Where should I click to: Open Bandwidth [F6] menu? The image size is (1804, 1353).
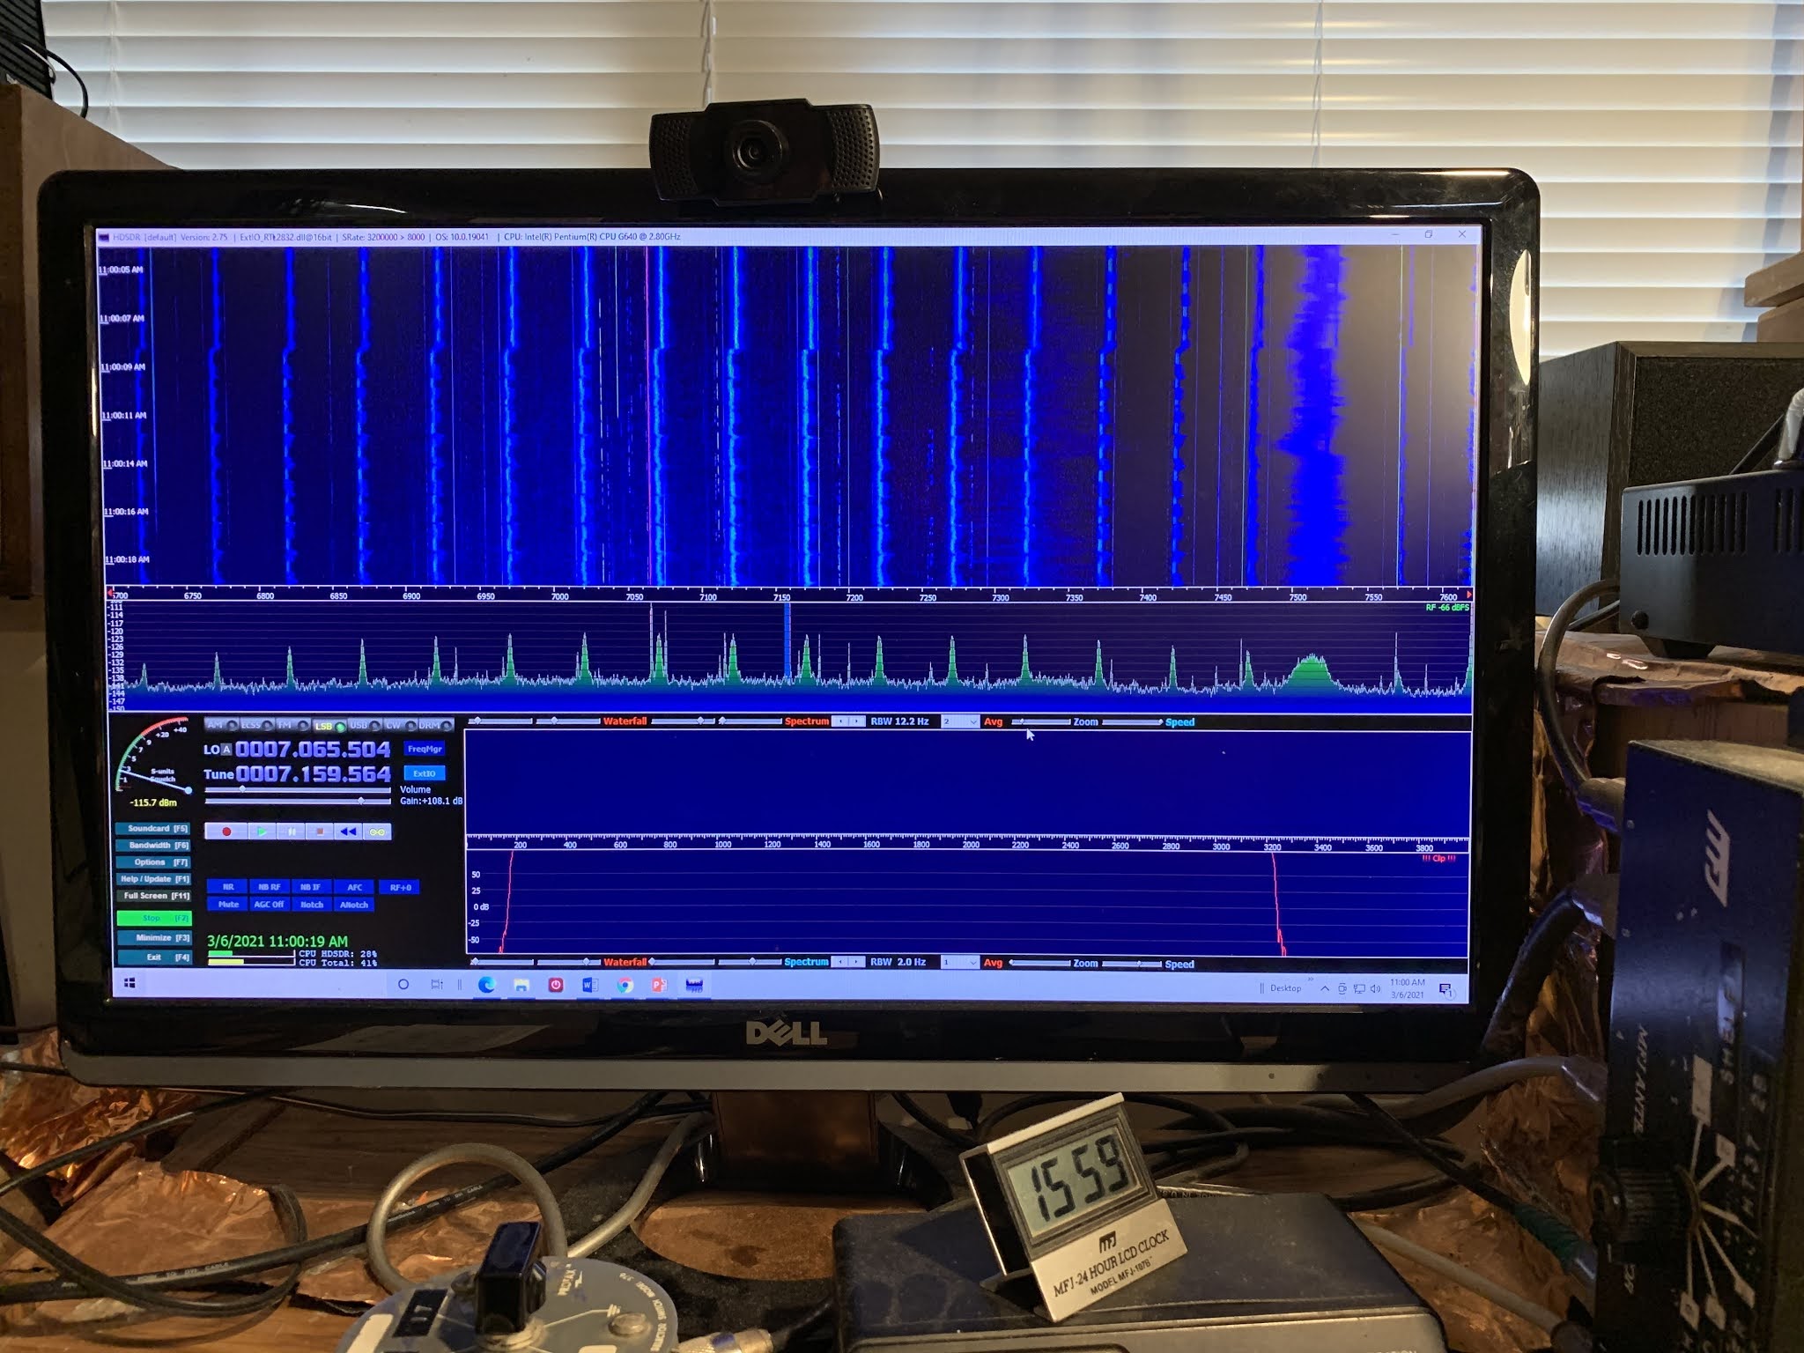point(154,846)
